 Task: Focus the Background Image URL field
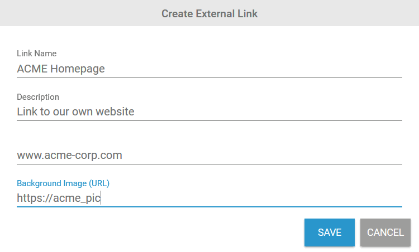coord(209,198)
